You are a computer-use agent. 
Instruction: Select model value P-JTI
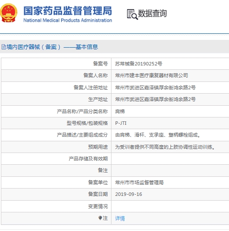click(121, 123)
